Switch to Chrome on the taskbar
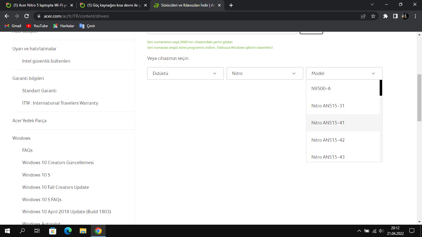Screen dimensions: 422x237 (x=98, y=231)
